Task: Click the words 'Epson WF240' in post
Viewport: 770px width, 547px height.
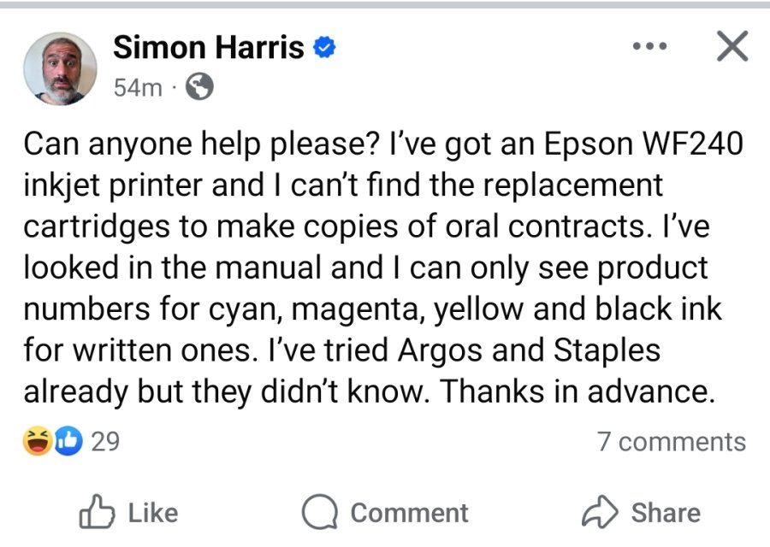Action: tap(643, 144)
